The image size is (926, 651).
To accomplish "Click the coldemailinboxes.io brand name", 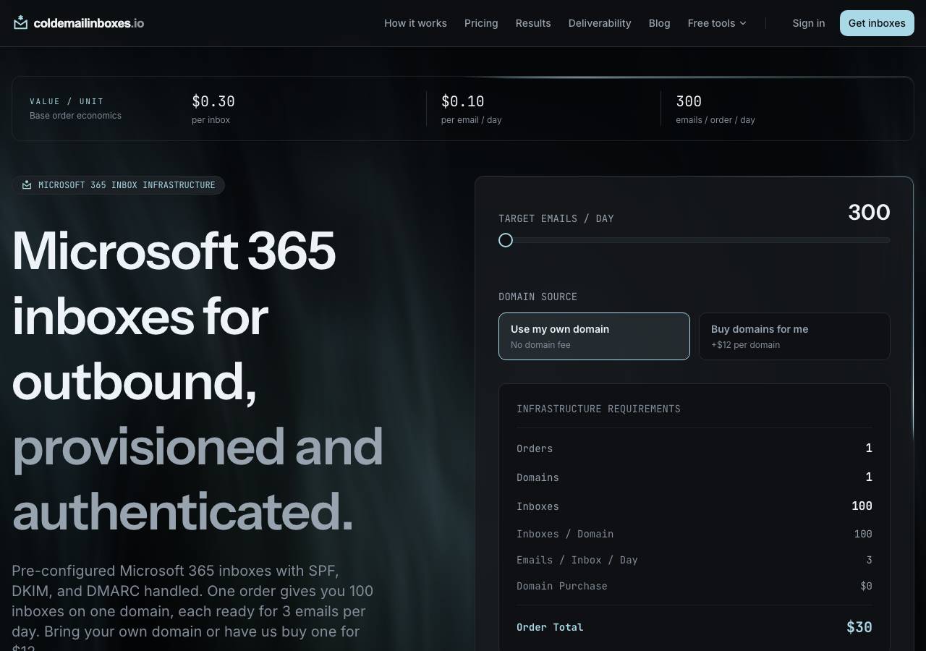I will click(x=88, y=23).
